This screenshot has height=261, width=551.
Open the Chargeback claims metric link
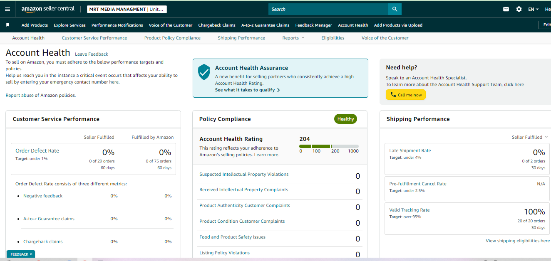click(x=43, y=241)
